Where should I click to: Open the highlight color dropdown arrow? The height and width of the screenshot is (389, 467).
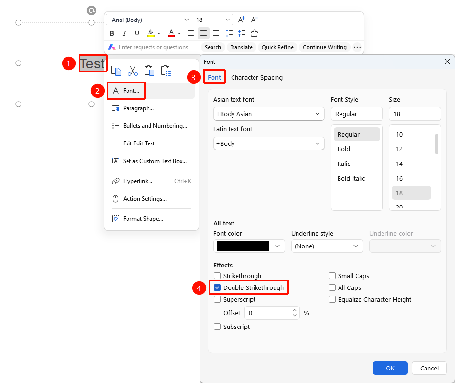point(159,33)
